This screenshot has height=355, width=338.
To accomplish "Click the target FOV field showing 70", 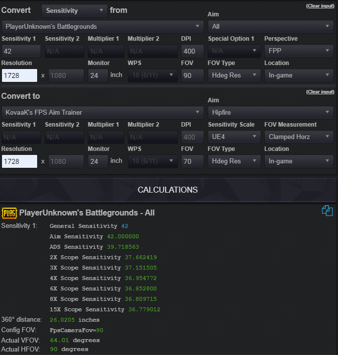I will pyautogui.click(x=192, y=161).
